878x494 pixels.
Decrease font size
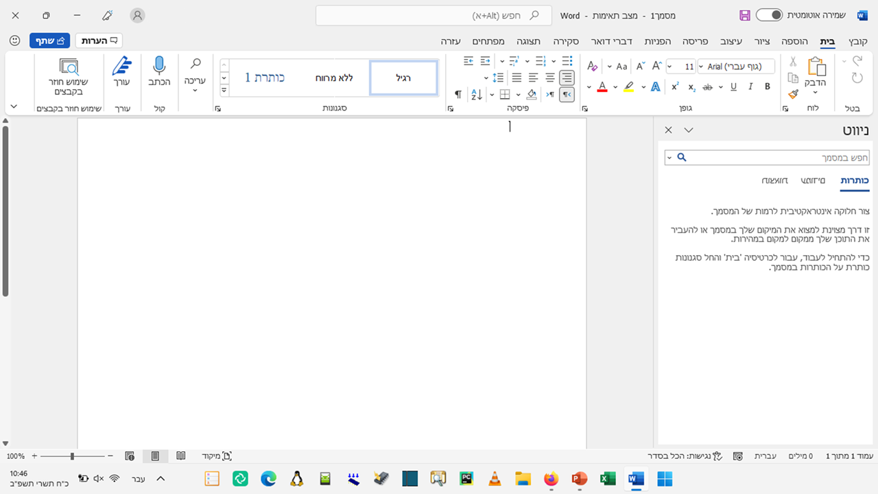[x=640, y=67]
